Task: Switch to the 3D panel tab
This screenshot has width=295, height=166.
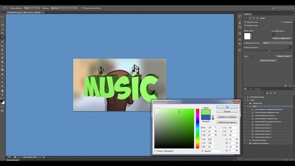Action: [x=245, y=89]
